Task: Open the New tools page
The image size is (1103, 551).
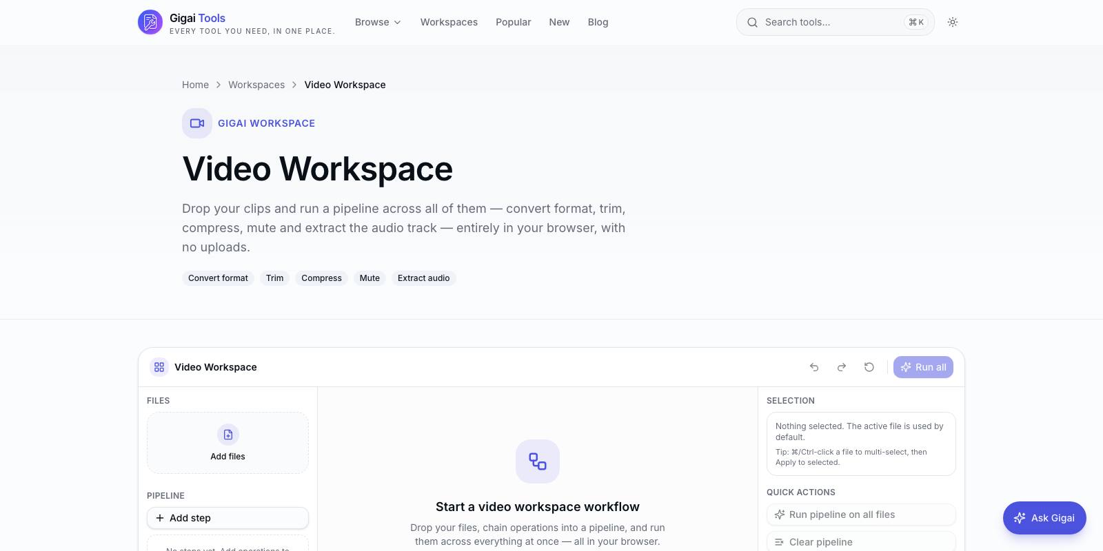Action: (559, 22)
